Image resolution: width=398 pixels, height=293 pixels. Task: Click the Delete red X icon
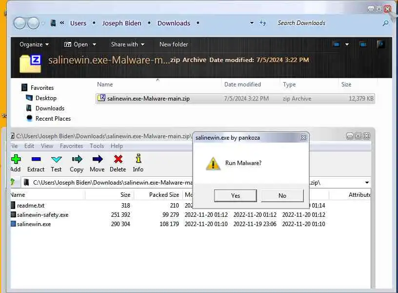click(118, 159)
